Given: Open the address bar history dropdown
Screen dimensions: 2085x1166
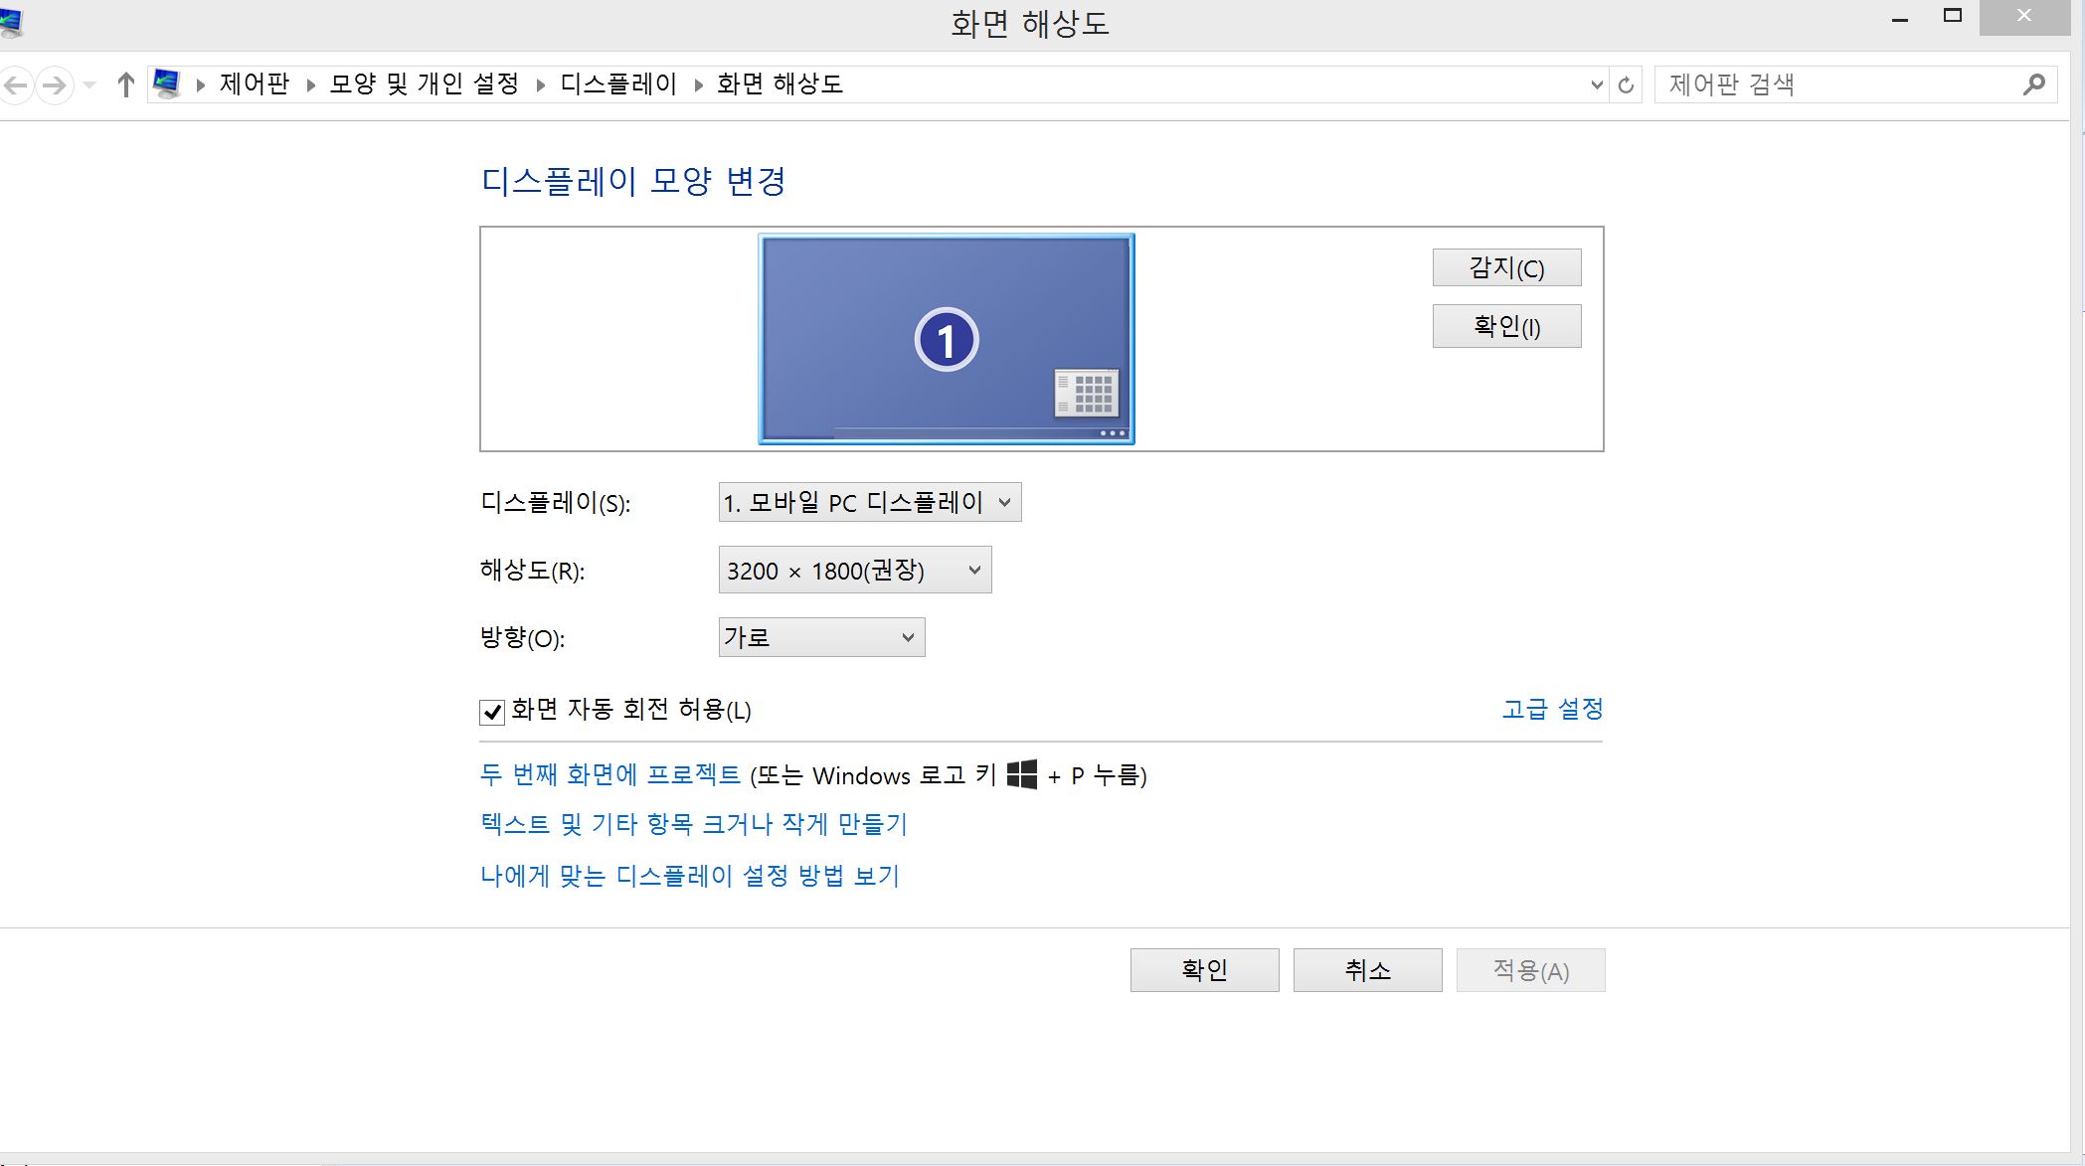Looking at the screenshot, I should click(x=1597, y=85).
